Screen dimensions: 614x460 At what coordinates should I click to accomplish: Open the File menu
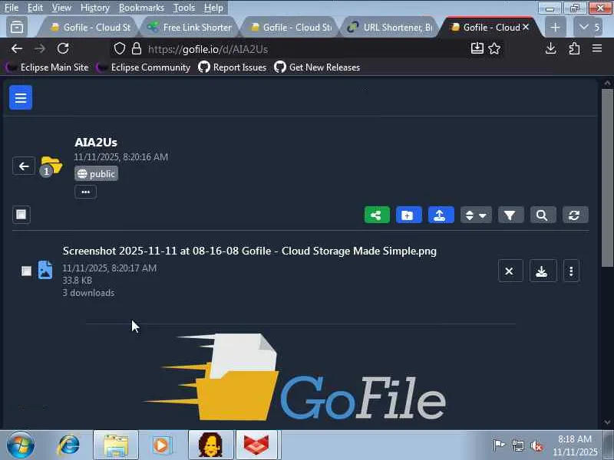click(x=12, y=8)
